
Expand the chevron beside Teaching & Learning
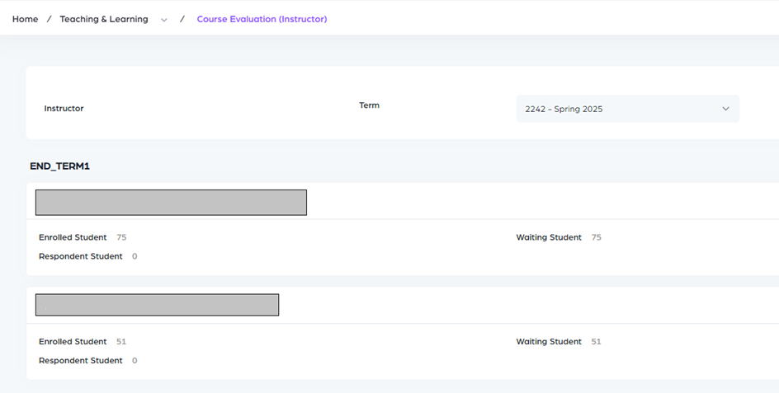pyautogui.click(x=163, y=20)
